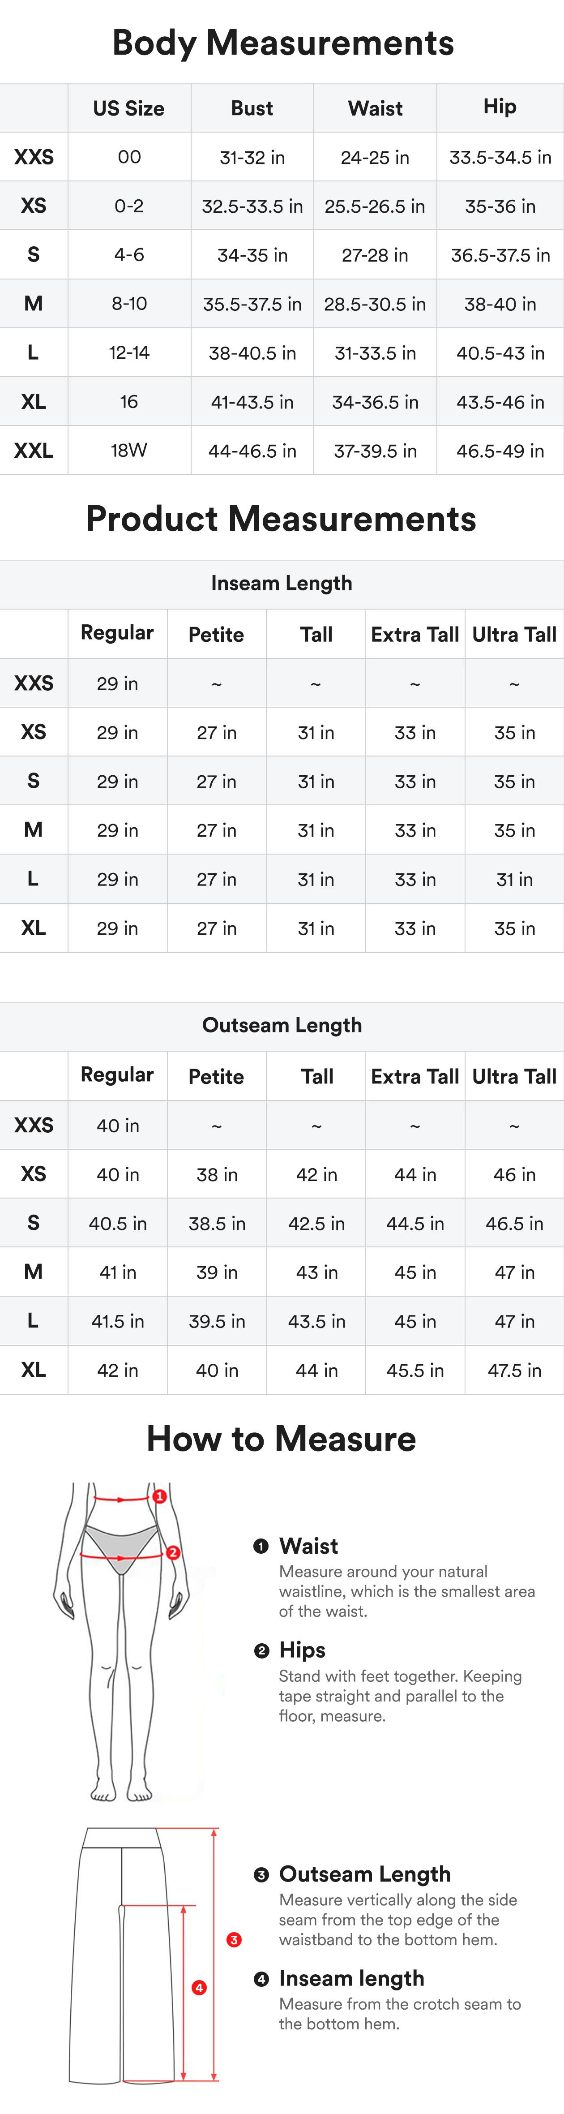Select the body figure illustration
Image resolution: width=564 pixels, height=2114 pixels.
tap(121, 1641)
